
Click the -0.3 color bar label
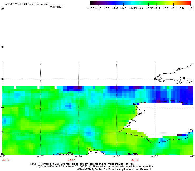157,8
